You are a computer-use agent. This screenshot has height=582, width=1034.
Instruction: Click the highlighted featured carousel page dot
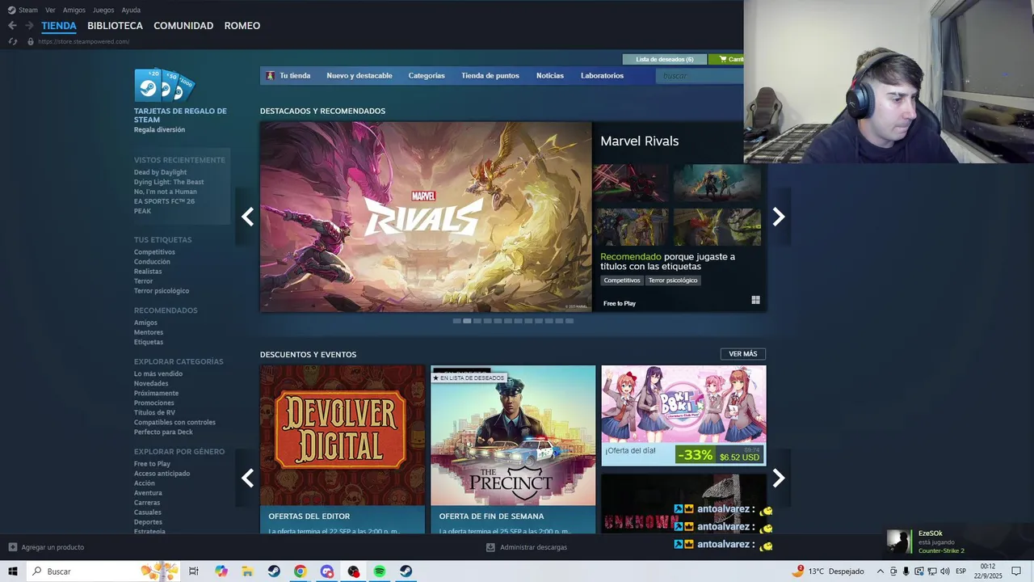click(467, 321)
